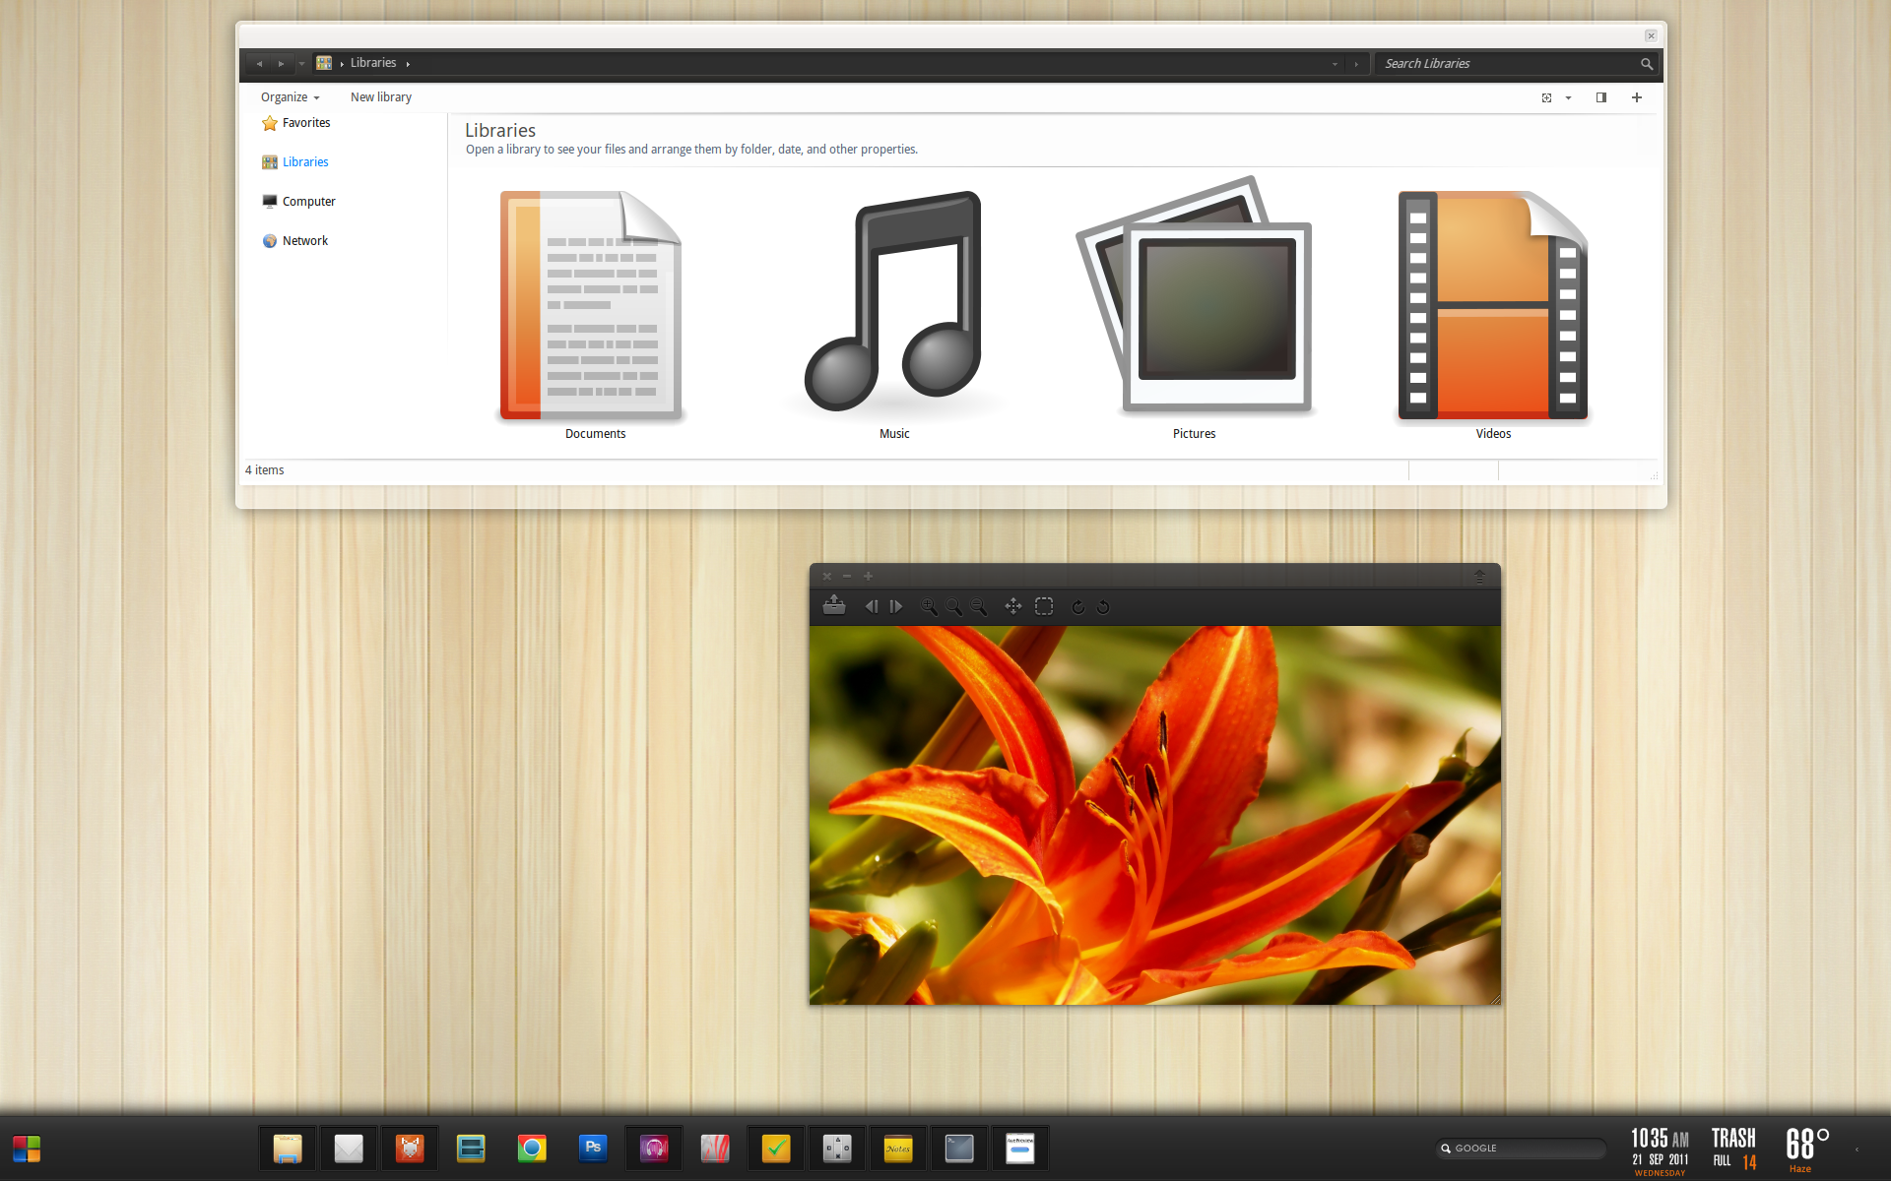Expand the address bar history dropdown

click(x=1335, y=64)
